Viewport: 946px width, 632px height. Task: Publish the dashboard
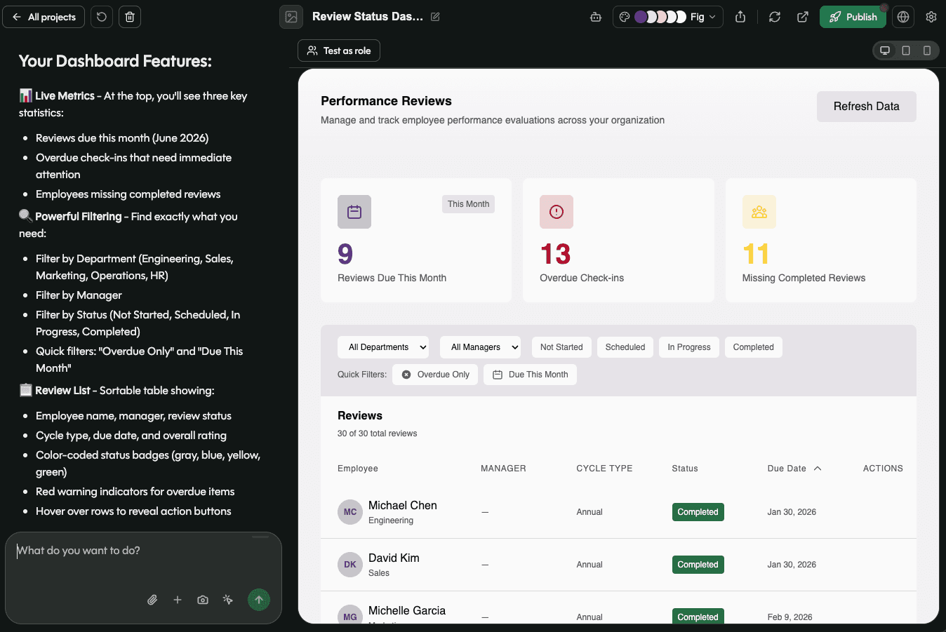coord(853,17)
